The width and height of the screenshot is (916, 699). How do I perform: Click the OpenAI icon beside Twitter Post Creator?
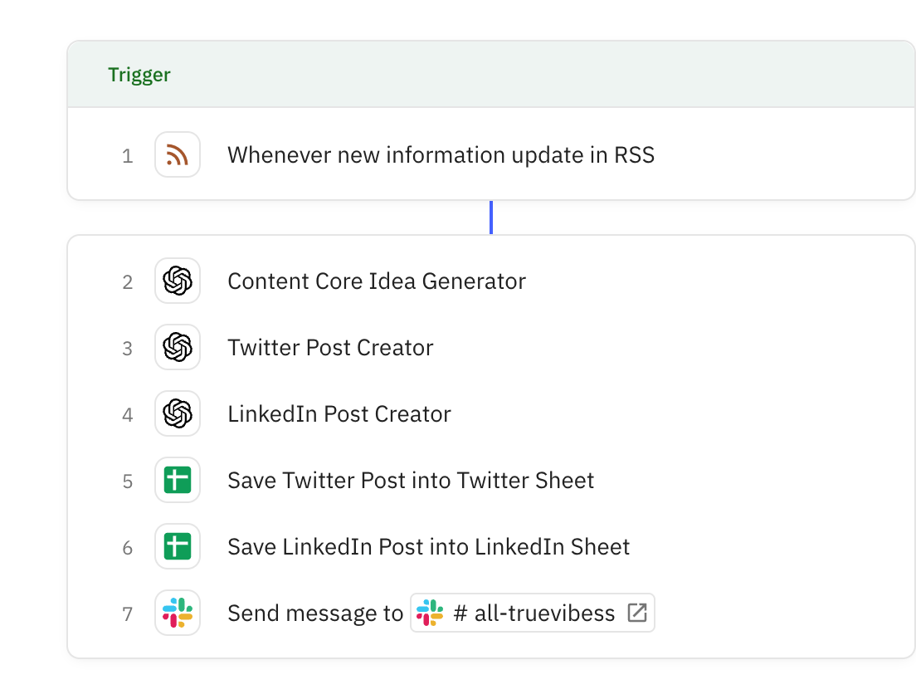click(x=177, y=347)
